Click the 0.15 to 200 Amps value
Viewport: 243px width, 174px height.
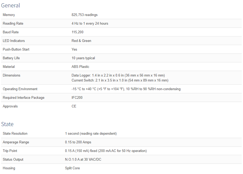[78, 142]
